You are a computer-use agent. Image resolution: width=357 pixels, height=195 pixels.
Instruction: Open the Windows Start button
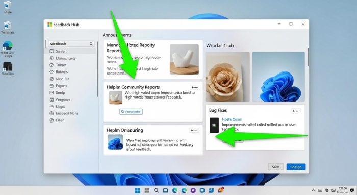point(137,190)
